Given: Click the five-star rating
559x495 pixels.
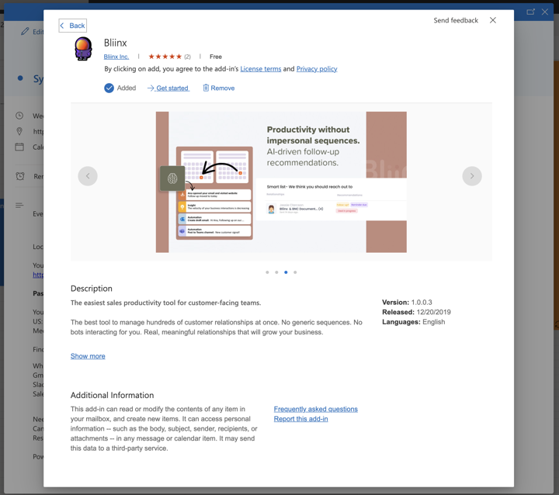Looking at the screenshot, I should click(165, 57).
